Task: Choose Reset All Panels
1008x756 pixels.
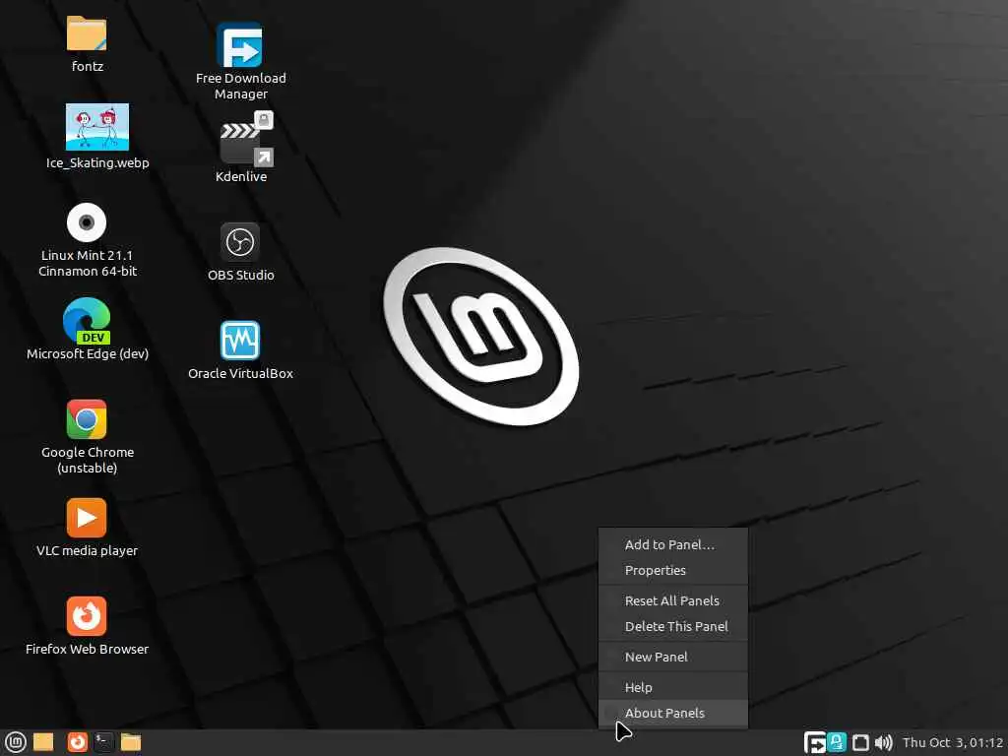Action: (673, 600)
